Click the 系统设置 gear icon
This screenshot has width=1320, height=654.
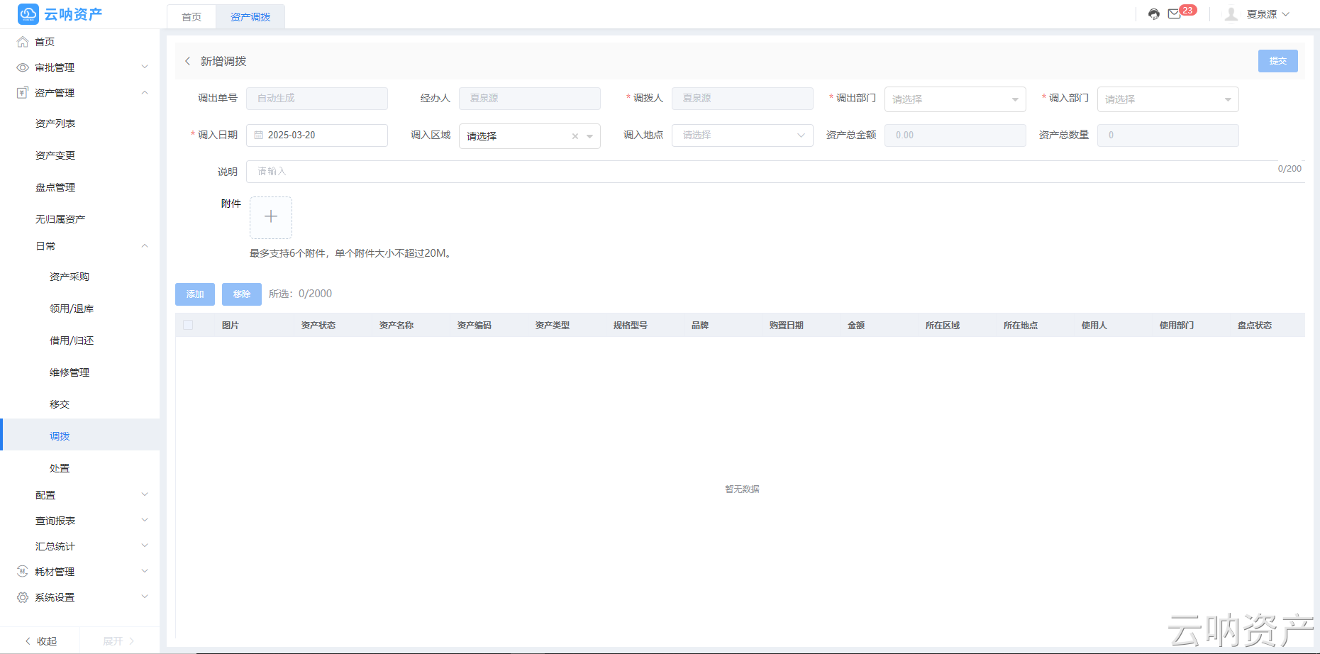[23, 597]
